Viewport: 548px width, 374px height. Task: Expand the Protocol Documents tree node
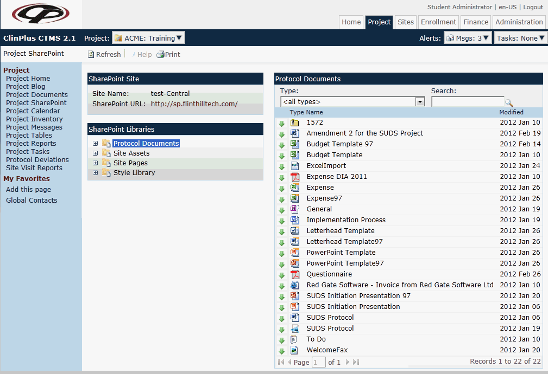click(96, 144)
